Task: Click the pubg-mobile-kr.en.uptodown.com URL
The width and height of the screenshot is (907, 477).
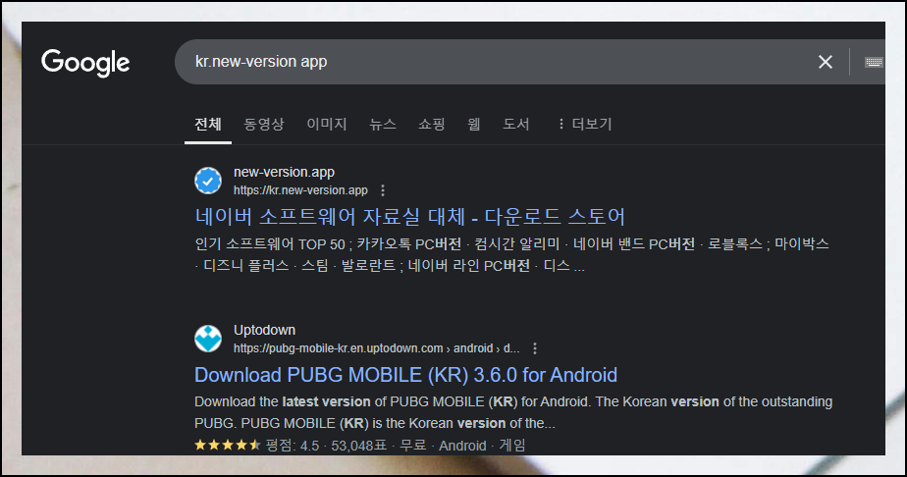Action: point(377,348)
